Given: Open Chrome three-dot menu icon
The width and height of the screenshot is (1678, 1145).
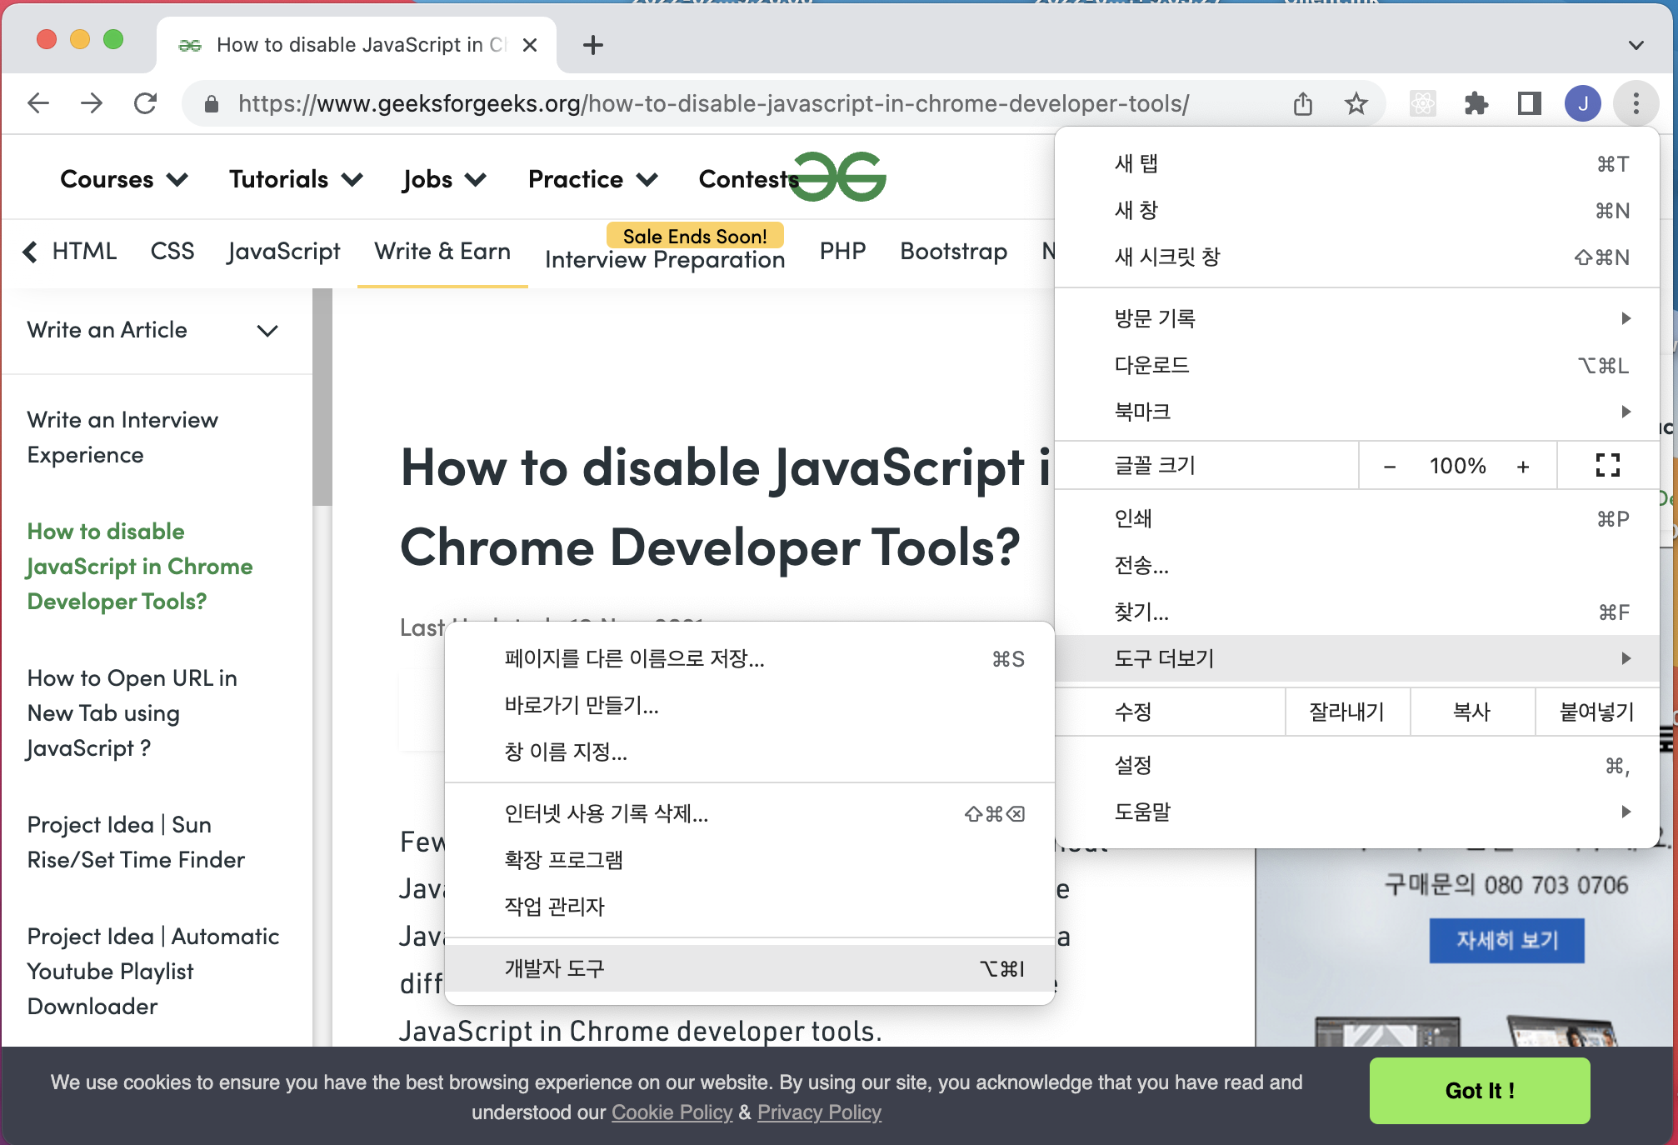Looking at the screenshot, I should [1636, 103].
